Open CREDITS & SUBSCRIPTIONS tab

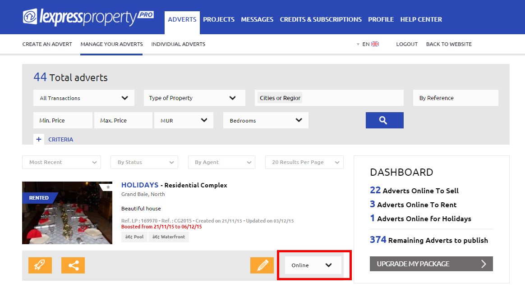point(321,19)
